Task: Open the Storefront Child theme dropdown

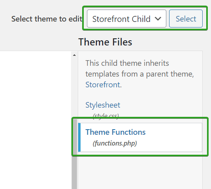Action: coord(126,19)
